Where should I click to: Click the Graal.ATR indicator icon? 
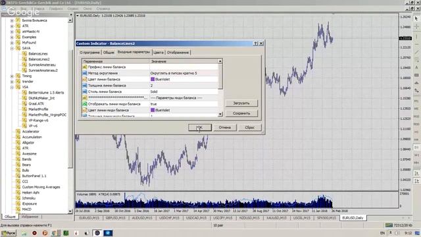(x=24, y=104)
